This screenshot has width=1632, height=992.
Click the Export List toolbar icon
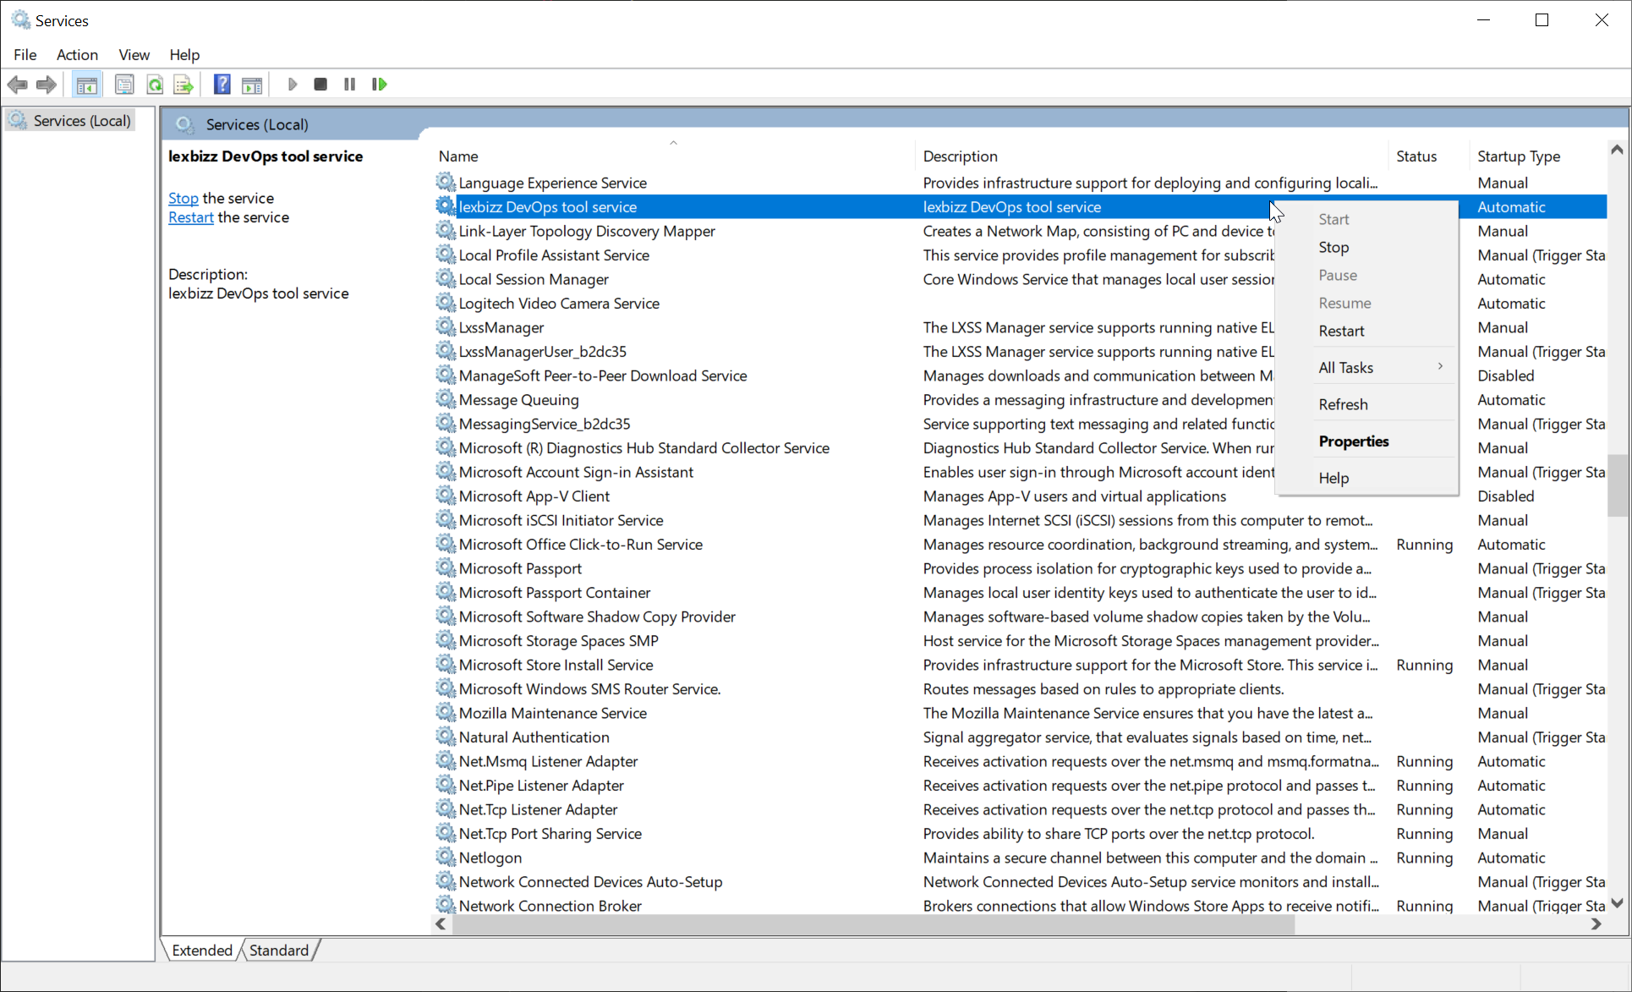click(183, 85)
